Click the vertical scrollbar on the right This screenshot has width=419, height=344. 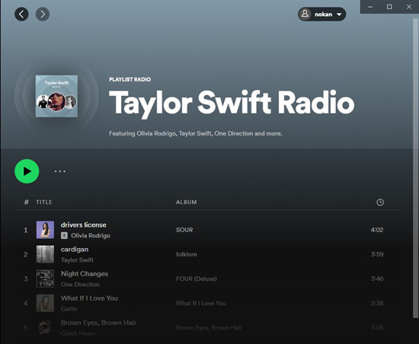pos(415,168)
